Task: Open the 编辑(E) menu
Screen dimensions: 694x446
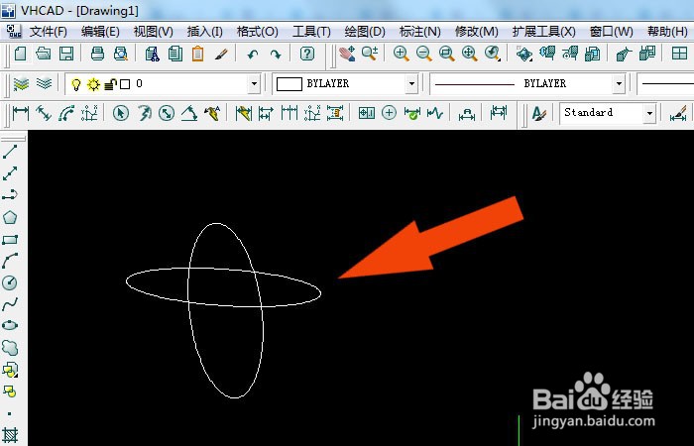Action: pos(100,32)
